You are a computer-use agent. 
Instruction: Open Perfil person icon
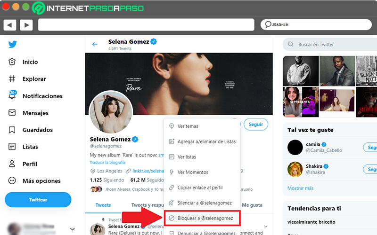tap(12, 164)
